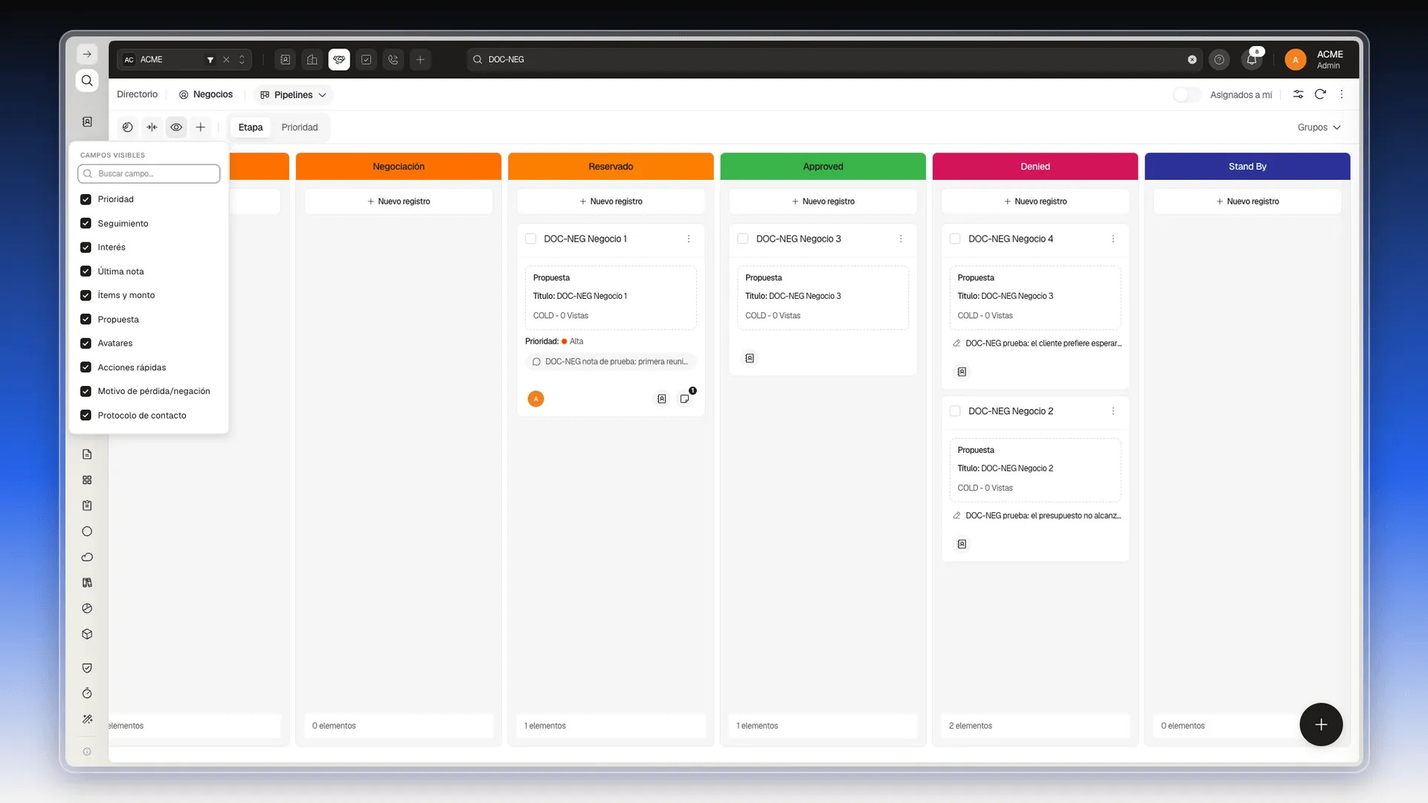Screen dimensions: 1428x803
Task: Click the chart statistics icon in toolbar
Action: [x=128, y=127]
